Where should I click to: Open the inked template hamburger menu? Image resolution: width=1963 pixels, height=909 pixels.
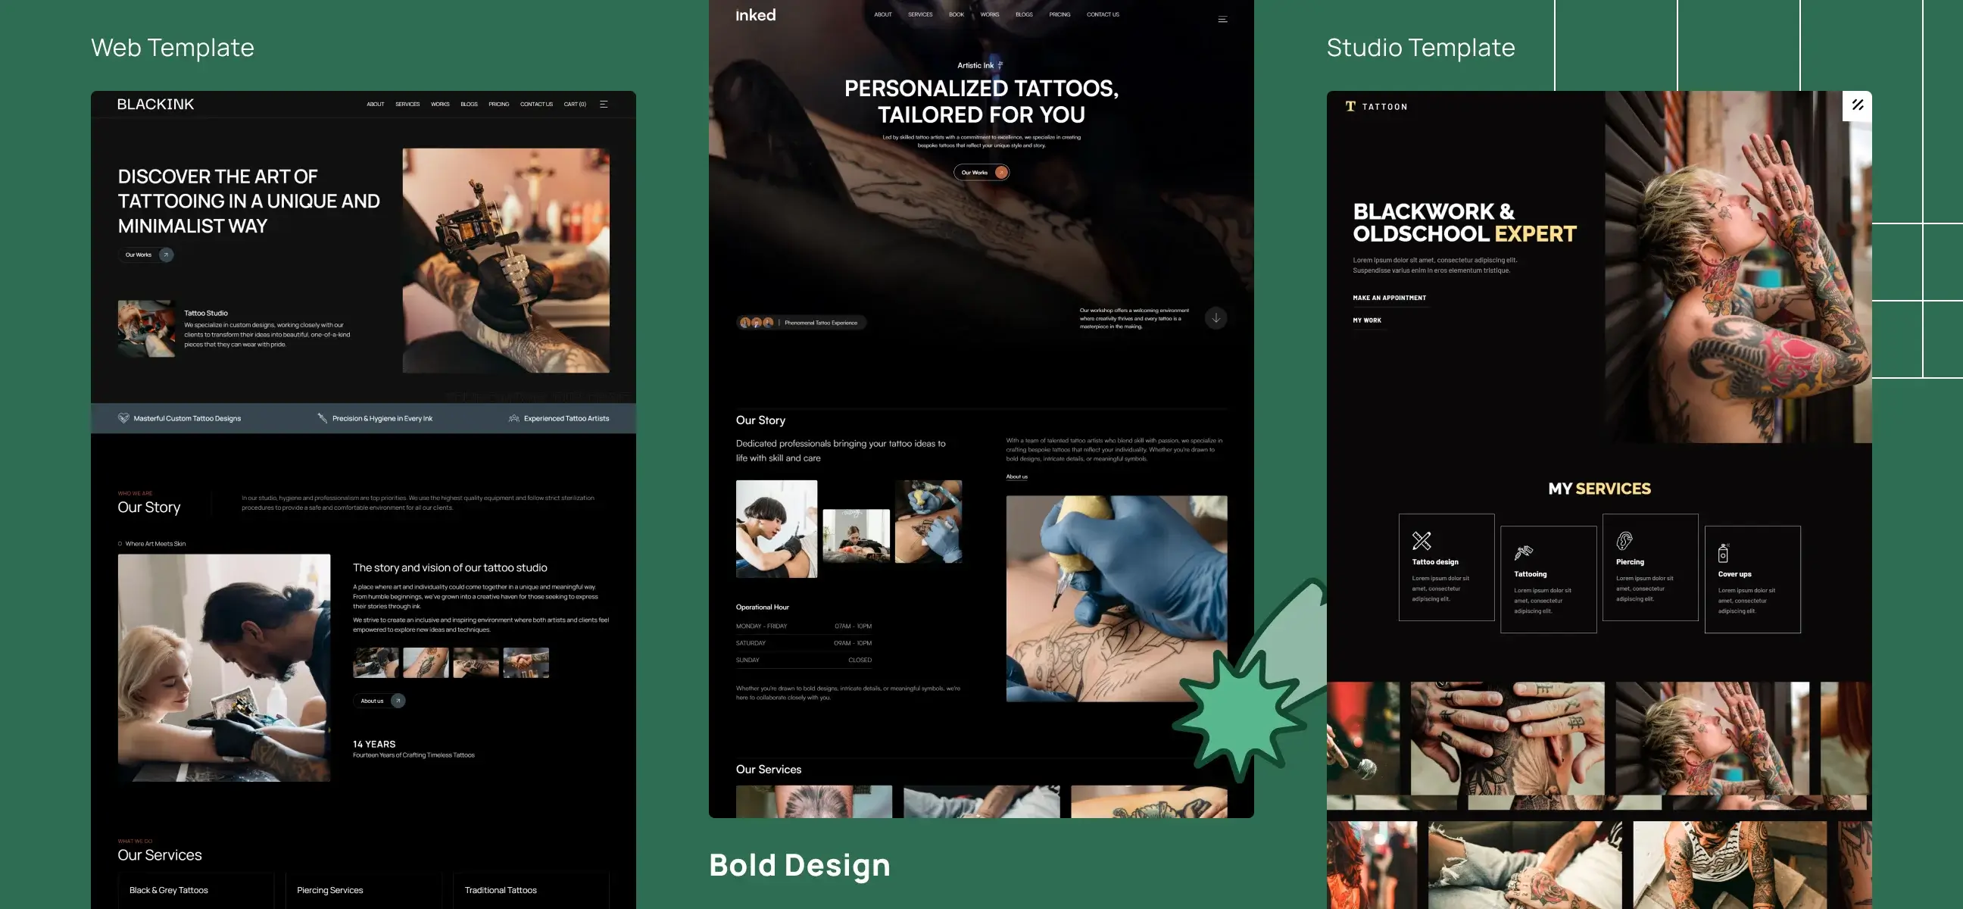coord(1222,20)
